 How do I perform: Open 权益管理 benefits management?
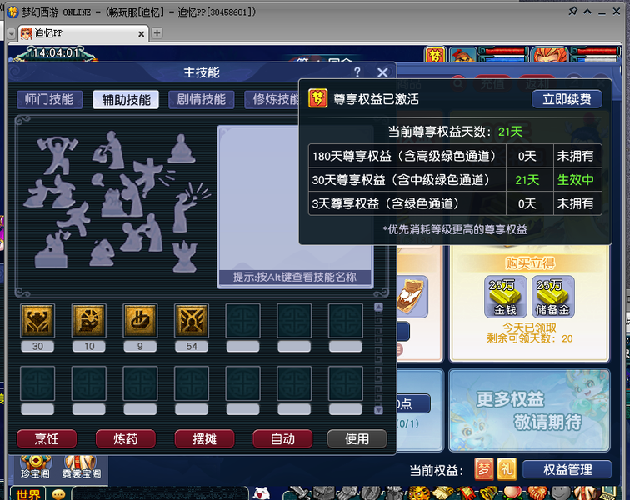[567, 469]
